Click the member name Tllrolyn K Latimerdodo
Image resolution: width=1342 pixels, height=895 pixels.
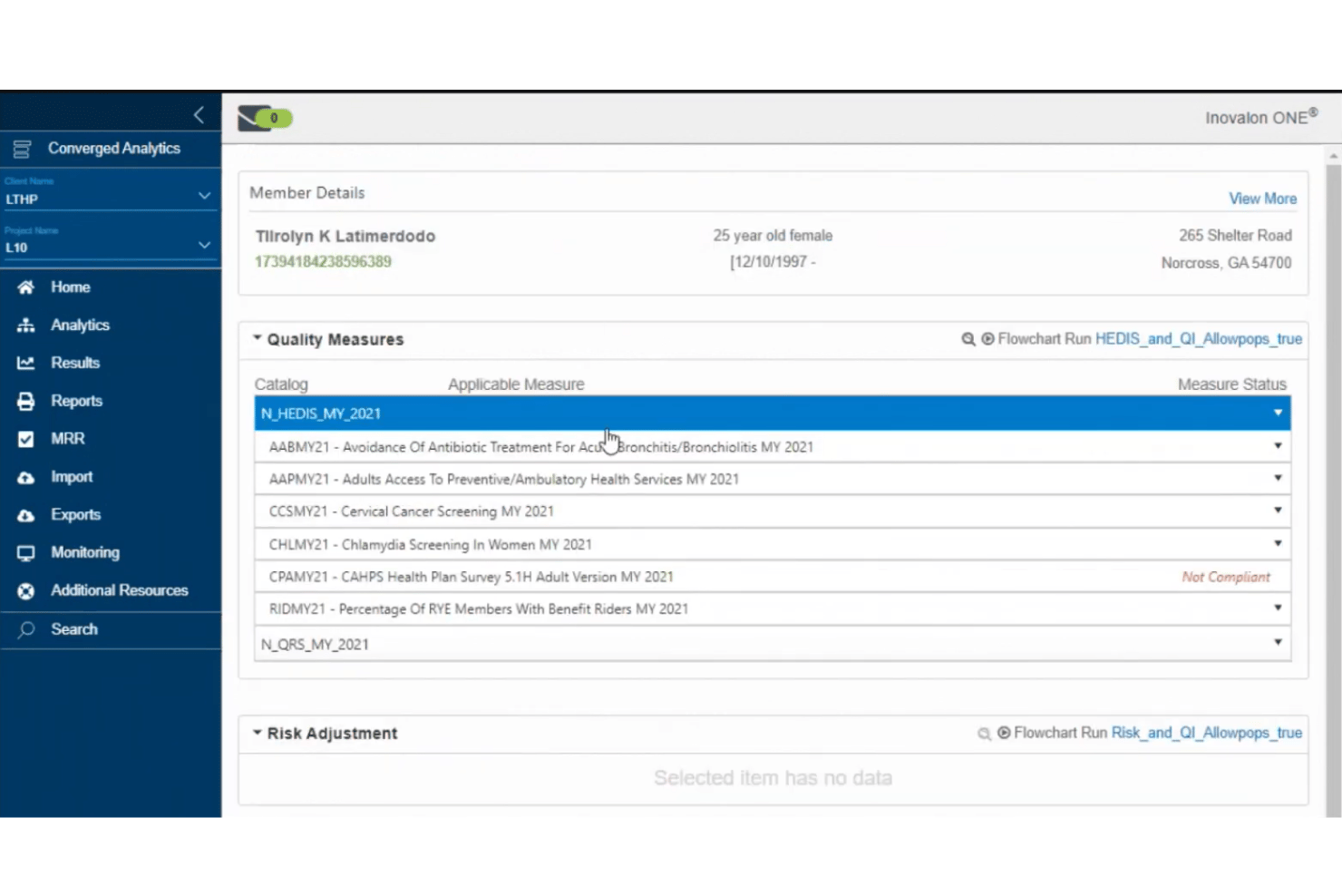tap(345, 236)
